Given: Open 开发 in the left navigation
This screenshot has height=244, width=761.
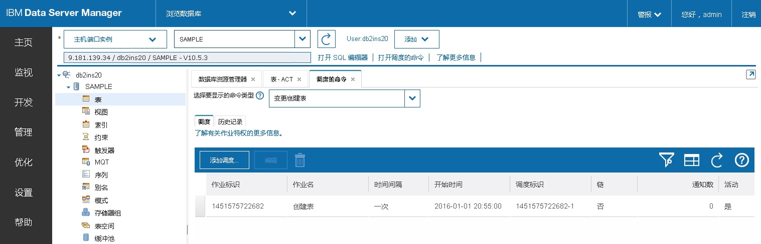Looking at the screenshot, I should coord(24,102).
